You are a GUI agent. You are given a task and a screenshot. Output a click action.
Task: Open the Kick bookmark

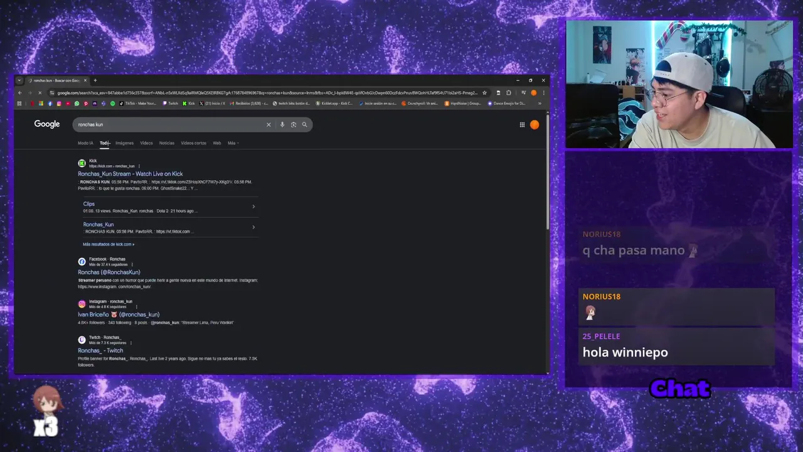(188, 104)
